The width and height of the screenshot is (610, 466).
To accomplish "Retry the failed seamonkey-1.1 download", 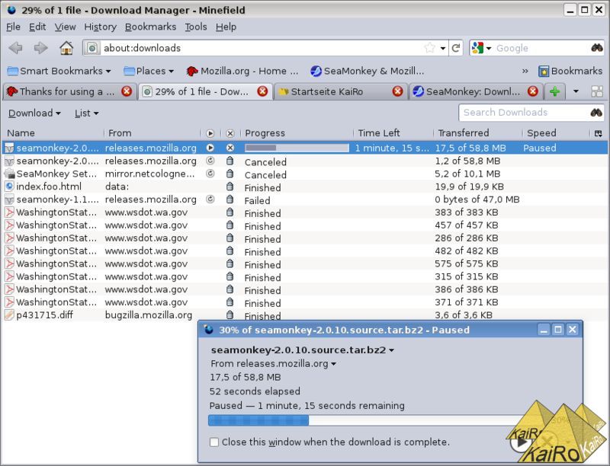I will coord(210,199).
